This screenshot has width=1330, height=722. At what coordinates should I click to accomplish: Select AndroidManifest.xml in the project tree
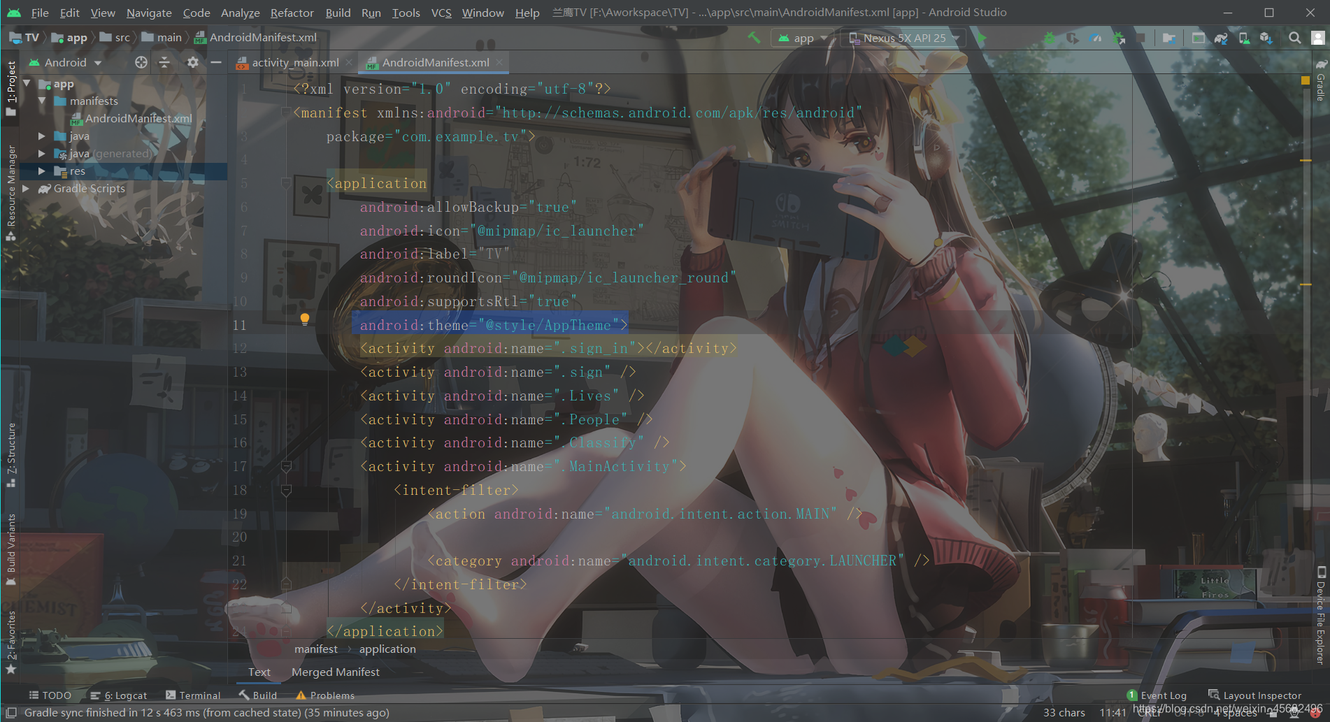[131, 119]
